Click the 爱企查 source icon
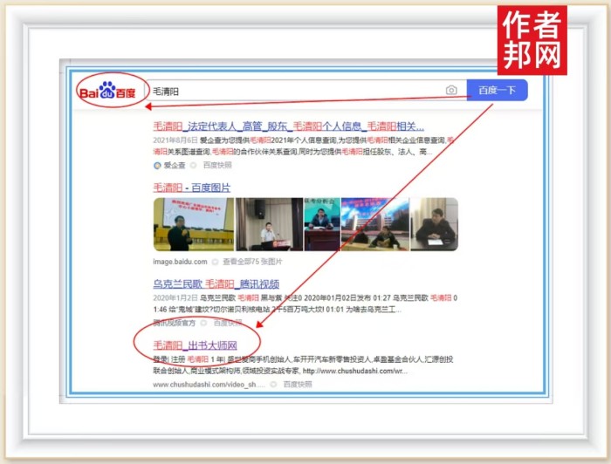The image size is (611, 464). tap(157, 164)
